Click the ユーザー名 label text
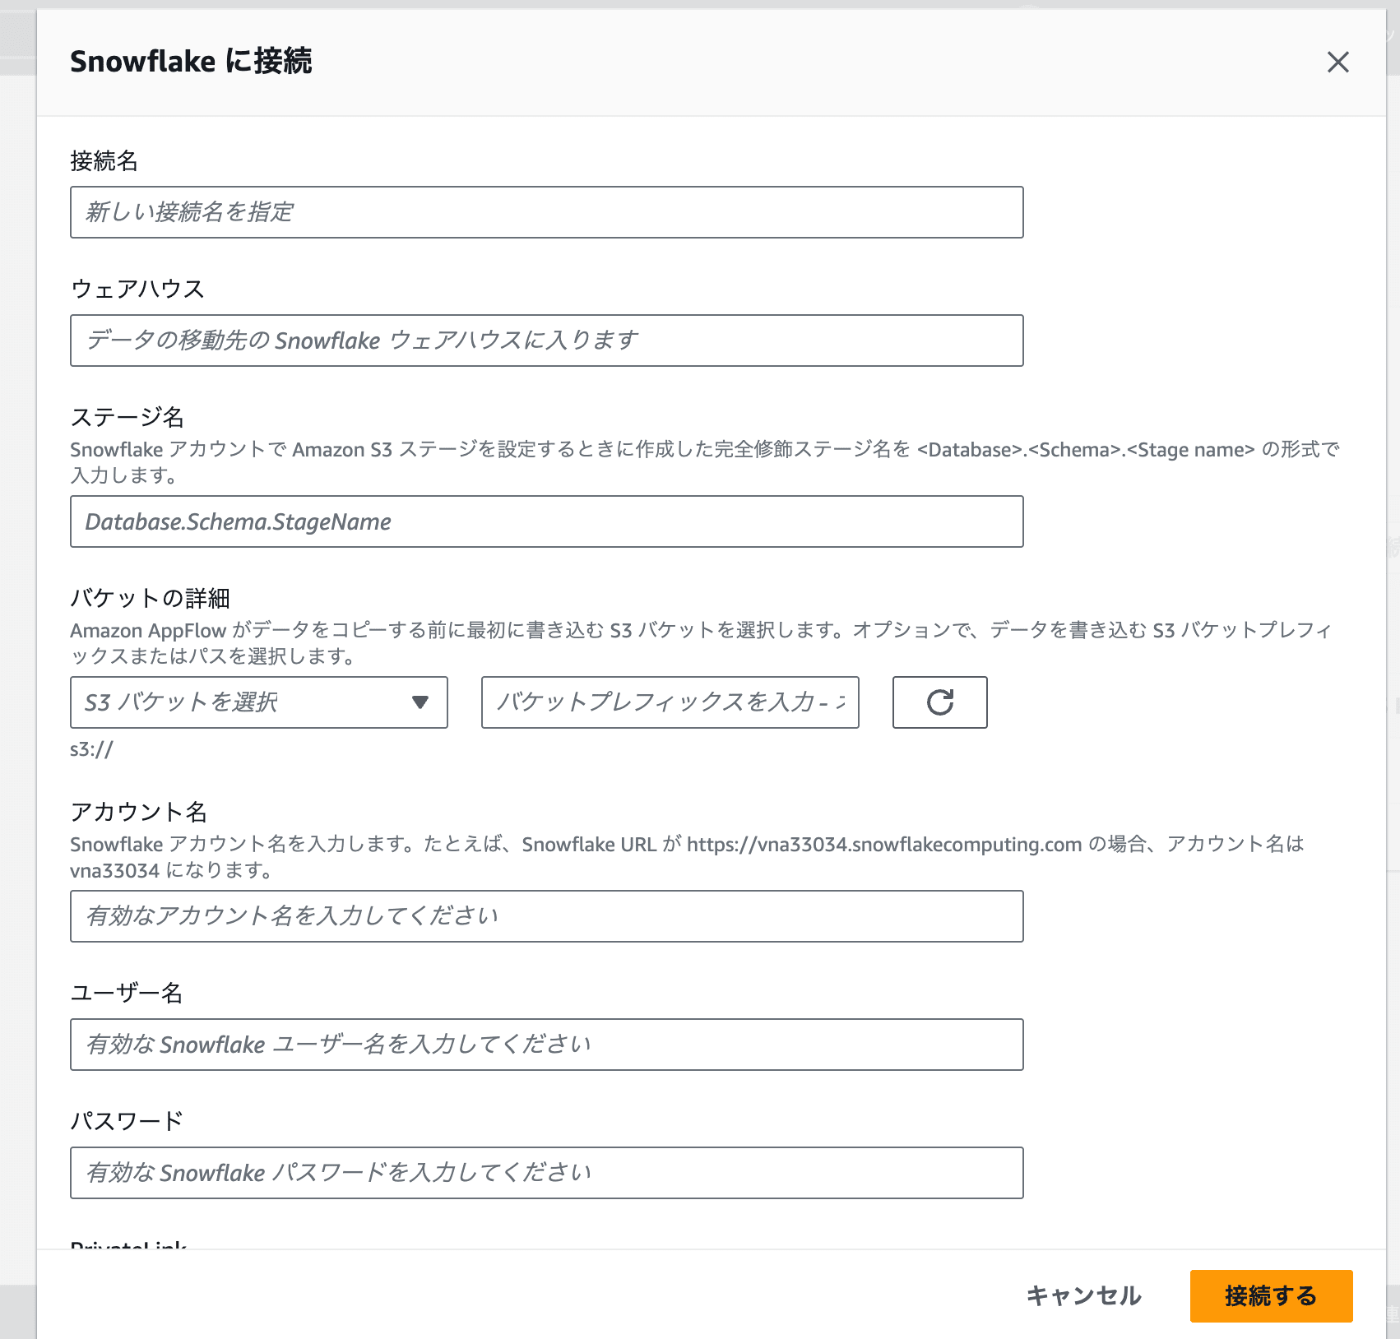The height and width of the screenshot is (1339, 1400). [x=127, y=993]
